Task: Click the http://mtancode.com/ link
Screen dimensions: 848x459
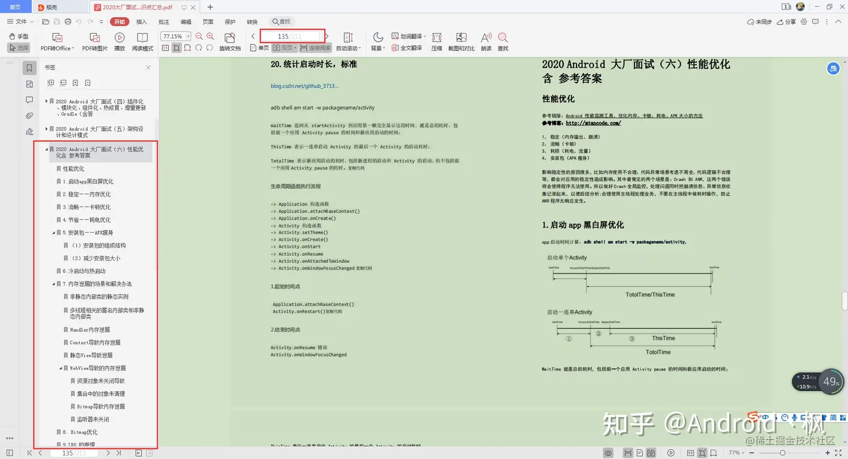Action: tap(593, 123)
